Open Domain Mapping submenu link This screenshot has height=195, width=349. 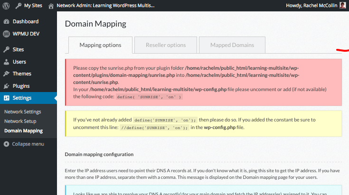click(24, 131)
